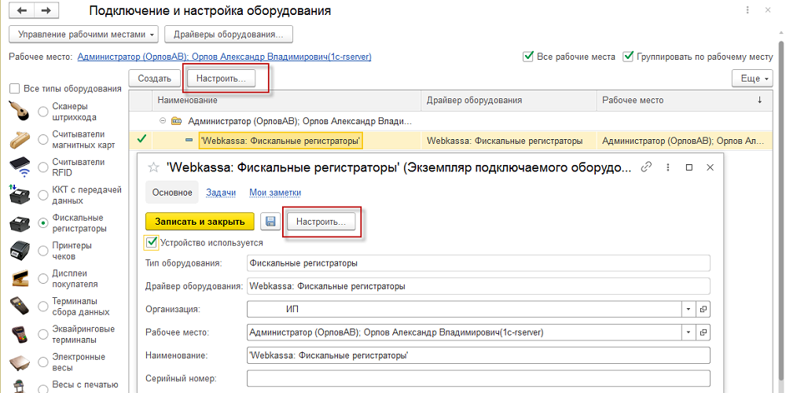Open the three-dot menu of the Webkassa form
The height and width of the screenshot is (393, 786).
(668, 167)
